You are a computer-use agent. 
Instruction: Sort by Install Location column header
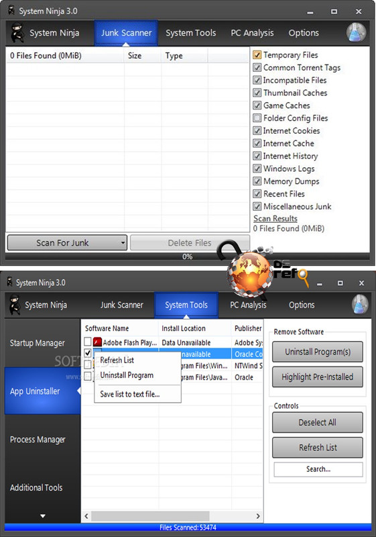coord(195,328)
